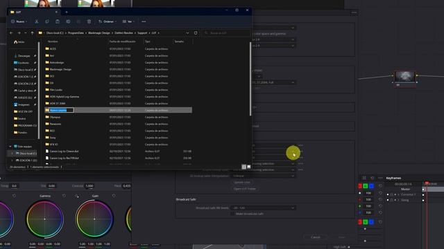Expand the address bar history dropdown chevron
444x249 pixels.
[x=187, y=33]
